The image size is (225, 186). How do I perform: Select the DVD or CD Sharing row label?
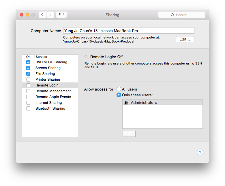[51, 62]
